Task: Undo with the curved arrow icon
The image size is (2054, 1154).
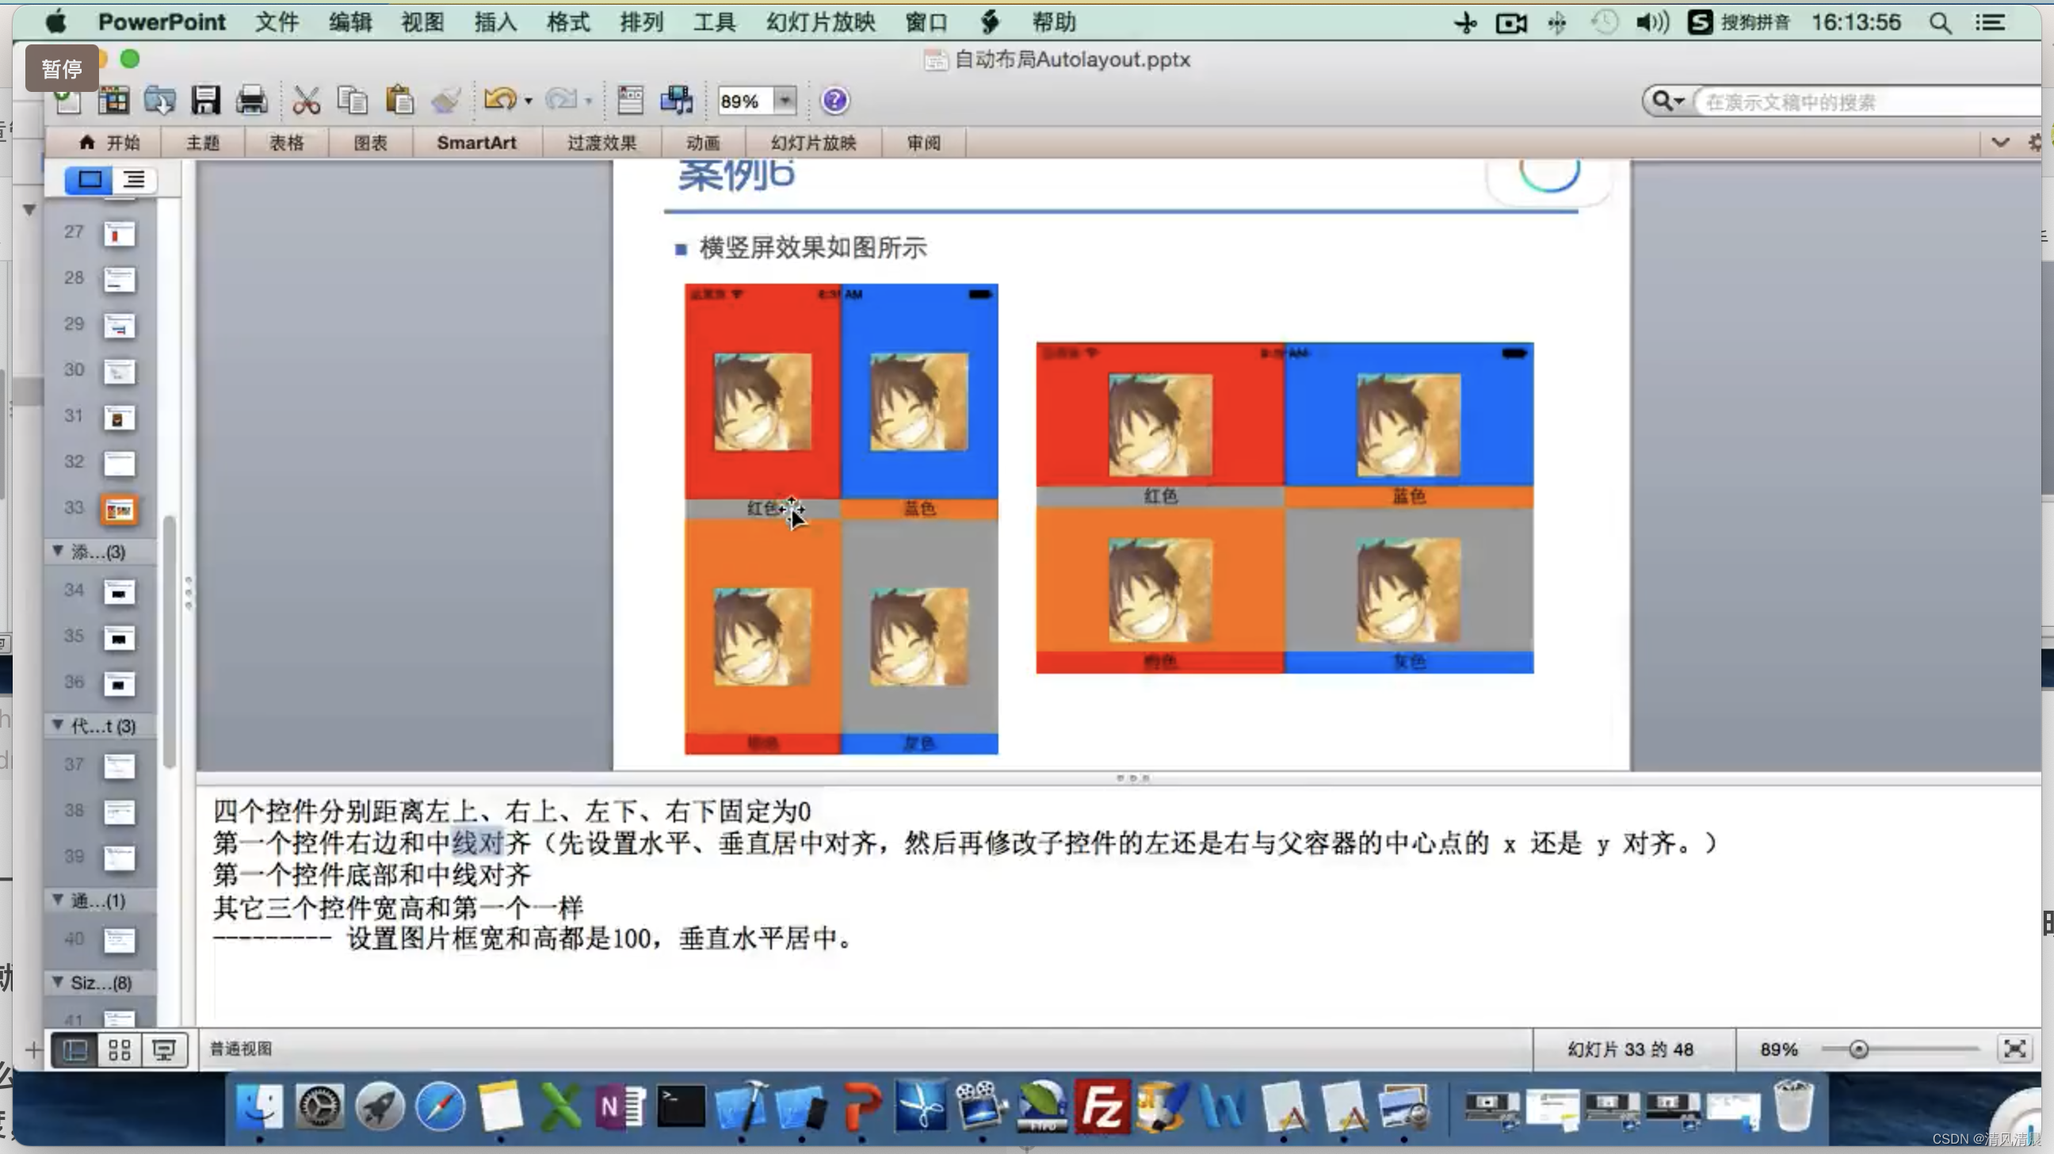Action: coord(500,100)
